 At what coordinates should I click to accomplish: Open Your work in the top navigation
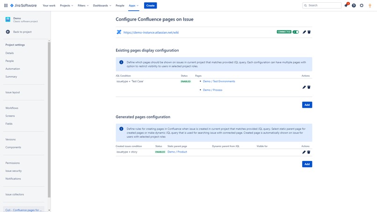(x=49, y=5)
